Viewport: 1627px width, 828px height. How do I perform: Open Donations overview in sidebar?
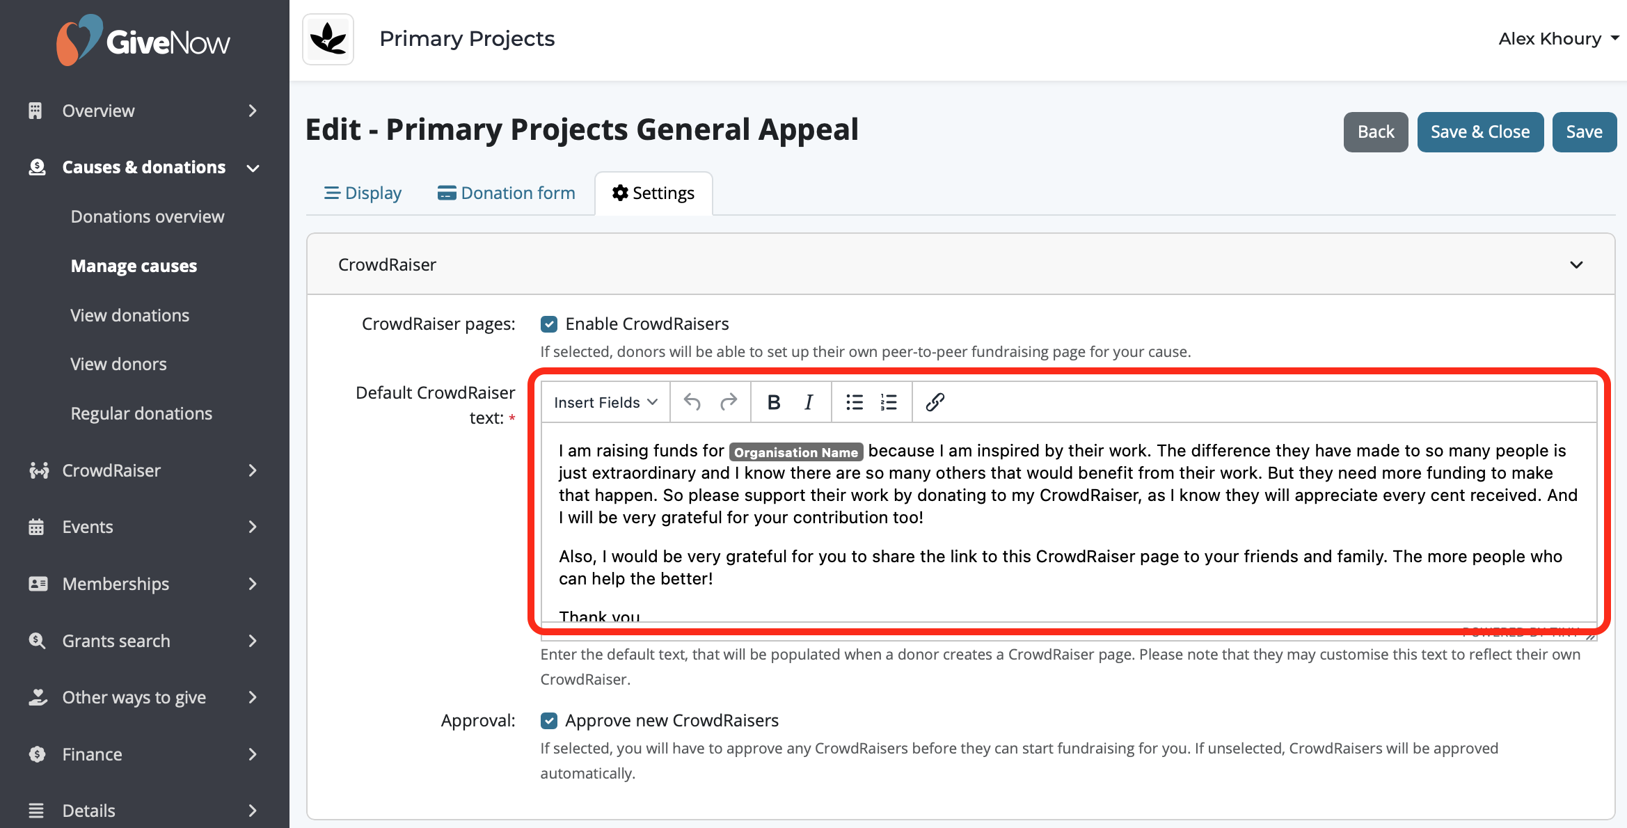[148, 216]
